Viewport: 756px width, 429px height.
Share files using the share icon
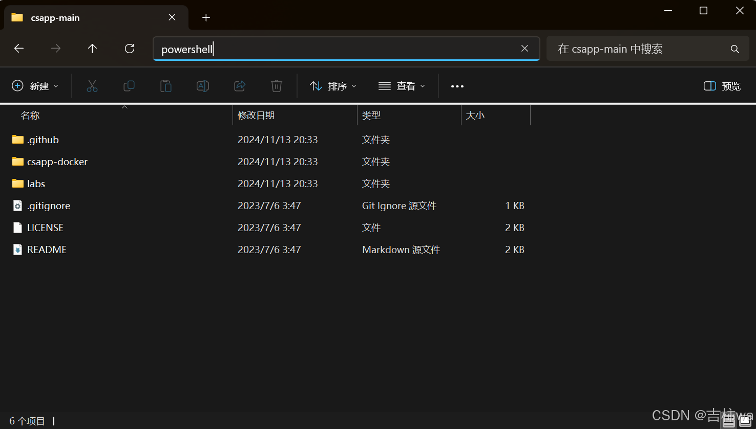(x=240, y=86)
